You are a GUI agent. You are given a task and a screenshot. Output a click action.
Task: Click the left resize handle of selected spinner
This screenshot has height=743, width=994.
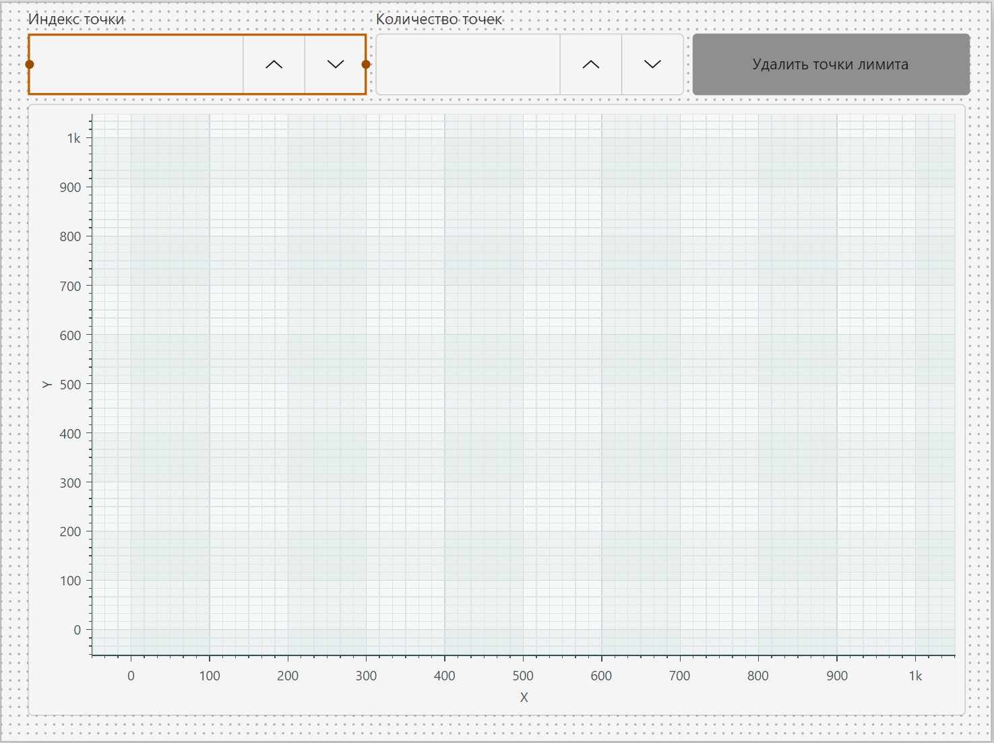pyautogui.click(x=30, y=65)
